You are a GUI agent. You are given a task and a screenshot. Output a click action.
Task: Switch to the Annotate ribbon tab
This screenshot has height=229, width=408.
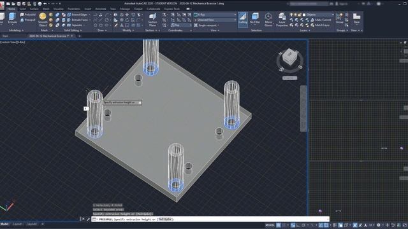click(x=101, y=9)
